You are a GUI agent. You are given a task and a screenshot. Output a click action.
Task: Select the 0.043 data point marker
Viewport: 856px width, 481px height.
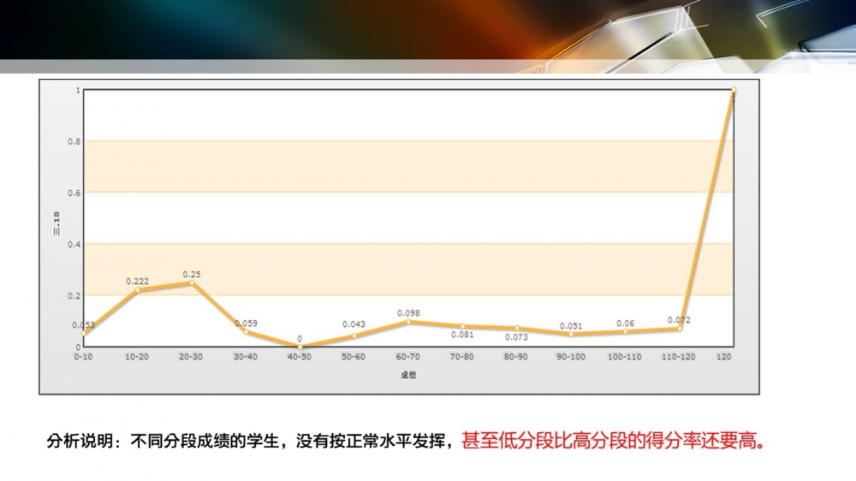354,336
